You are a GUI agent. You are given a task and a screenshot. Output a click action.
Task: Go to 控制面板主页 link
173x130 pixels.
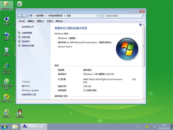[x=28, y=27]
